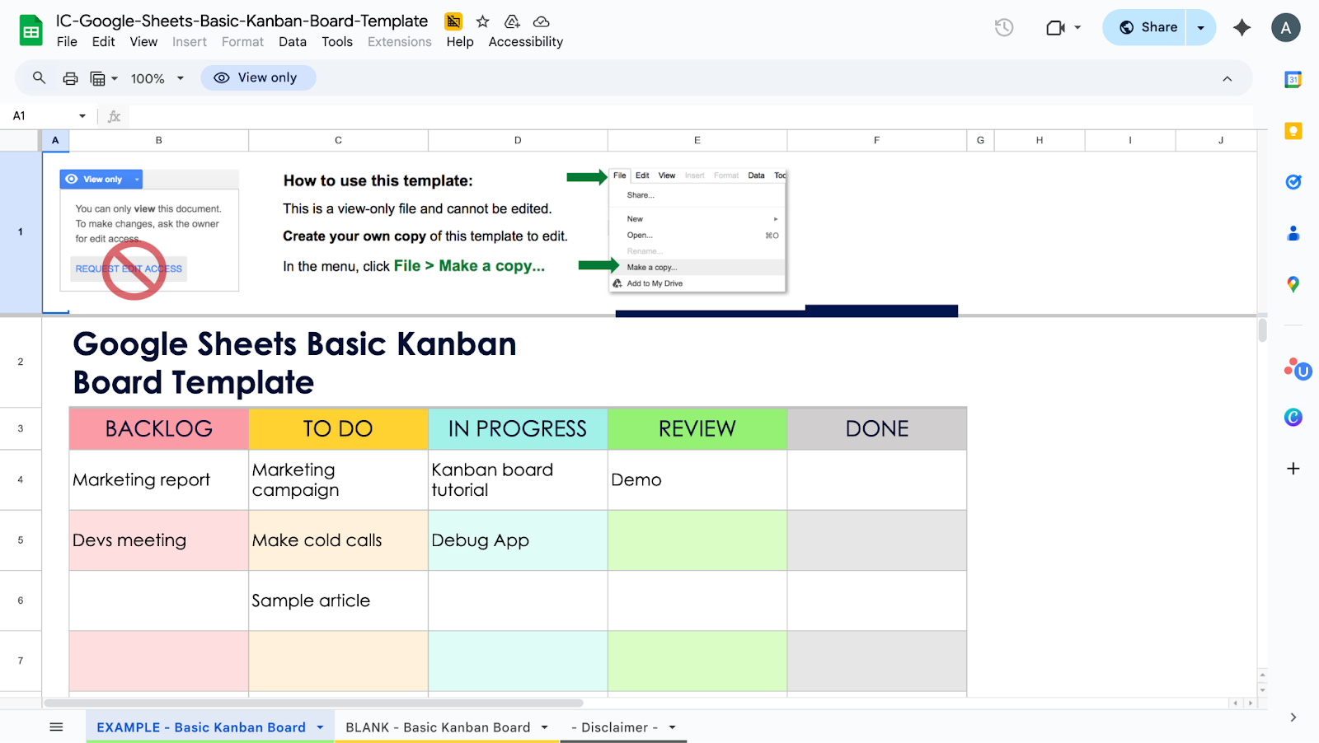Print the spreadsheet

pyautogui.click(x=71, y=78)
